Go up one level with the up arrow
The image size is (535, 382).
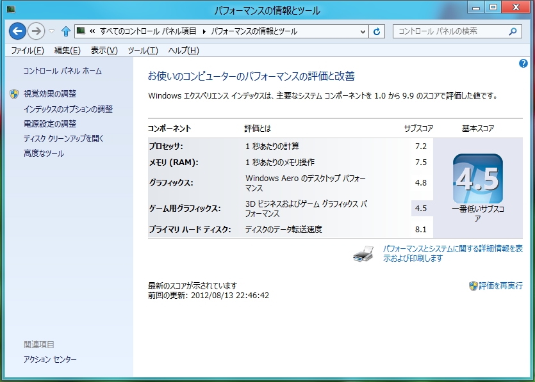pos(66,31)
